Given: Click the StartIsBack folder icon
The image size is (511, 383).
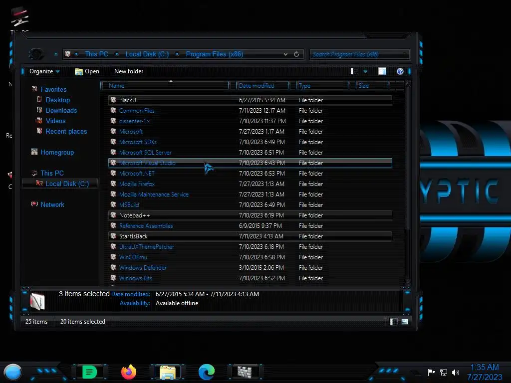Looking at the screenshot, I should coord(113,236).
